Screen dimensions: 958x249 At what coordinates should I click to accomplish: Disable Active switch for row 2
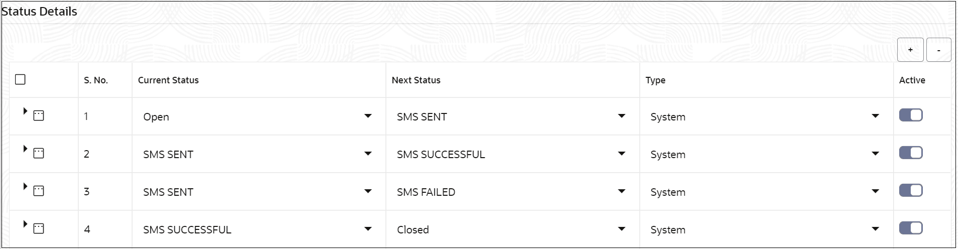(910, 153)
